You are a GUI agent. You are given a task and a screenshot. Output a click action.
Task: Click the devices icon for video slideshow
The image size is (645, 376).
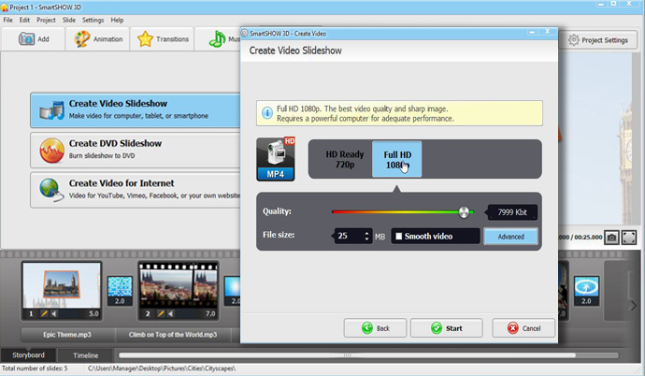coord(51,110)
